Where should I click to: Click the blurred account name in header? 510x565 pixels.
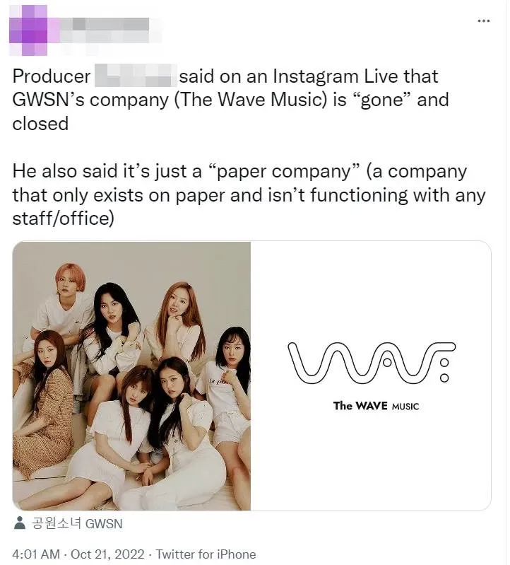pos(105,30)
